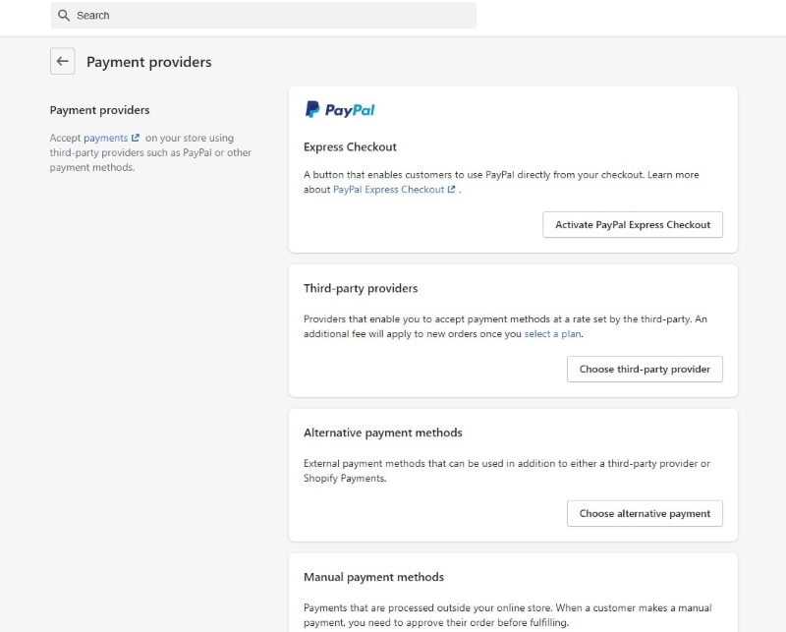Click the Manual payment methods heading

point(373,577)
